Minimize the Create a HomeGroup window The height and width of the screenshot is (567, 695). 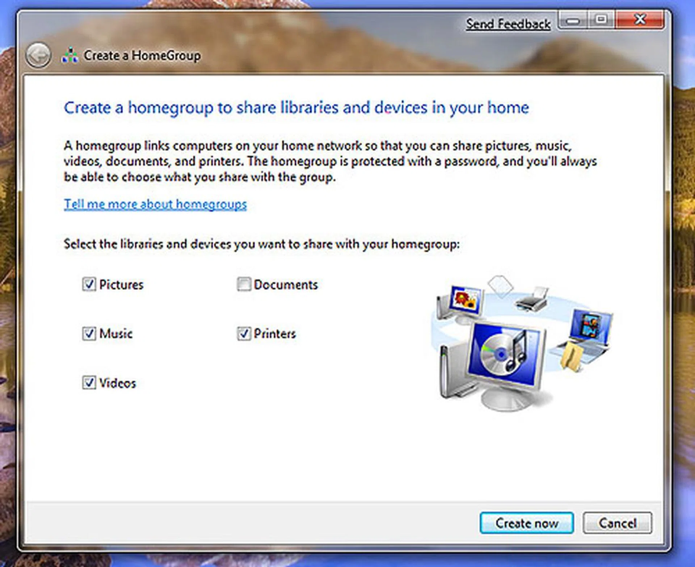click(573, 20)
